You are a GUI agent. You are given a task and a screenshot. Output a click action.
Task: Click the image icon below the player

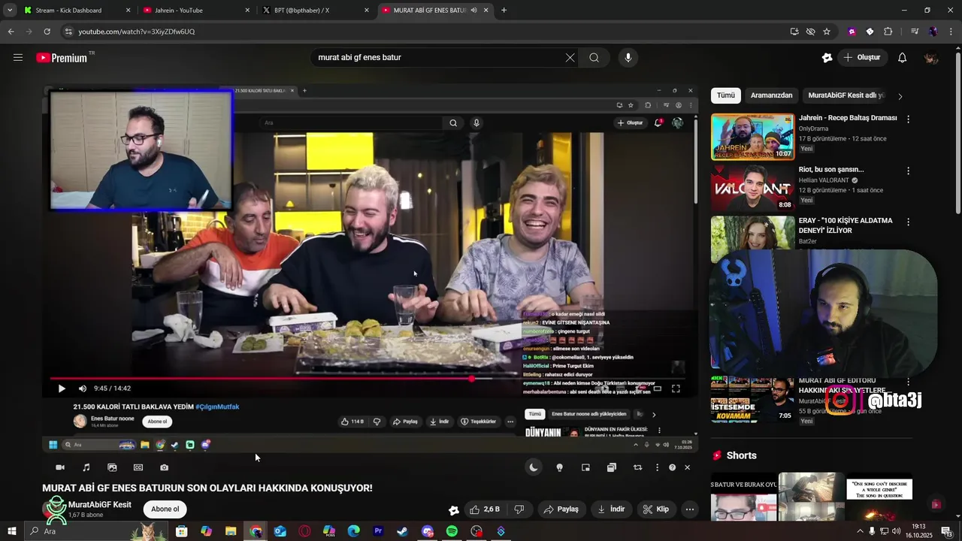click(112, 467)
